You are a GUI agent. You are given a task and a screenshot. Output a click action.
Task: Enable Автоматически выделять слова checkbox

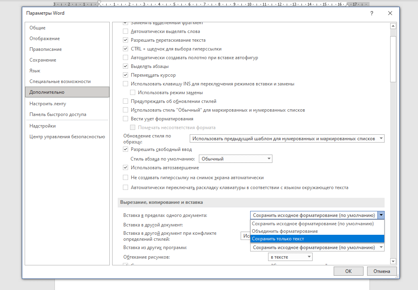(125, 31)
